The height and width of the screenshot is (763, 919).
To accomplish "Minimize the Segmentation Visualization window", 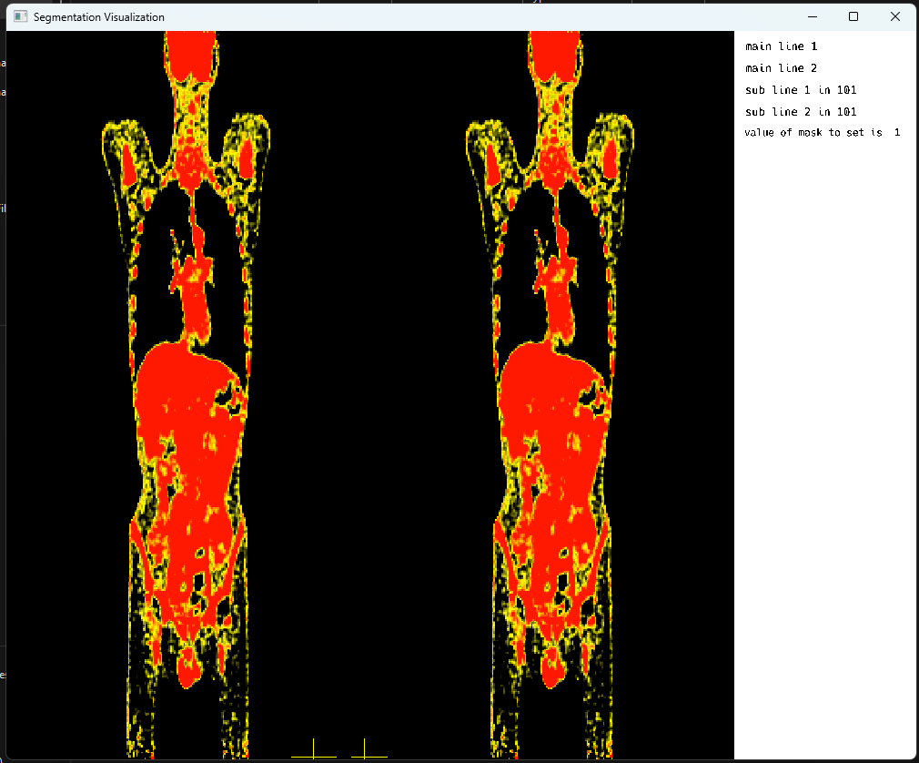I will point(812,16).
